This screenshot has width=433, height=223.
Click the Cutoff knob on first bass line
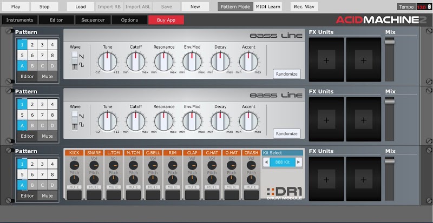point(136,62)
